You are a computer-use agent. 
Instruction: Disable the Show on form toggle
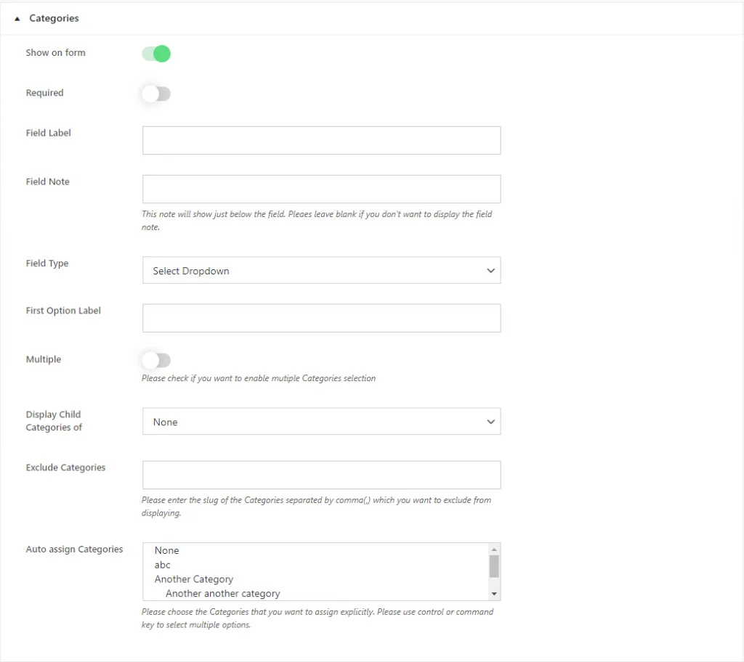pos(156,54)
